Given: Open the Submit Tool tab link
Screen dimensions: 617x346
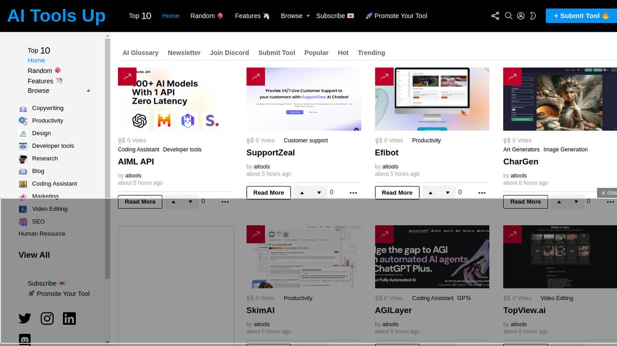Looking at the screenshot, I should pos(276,53).
